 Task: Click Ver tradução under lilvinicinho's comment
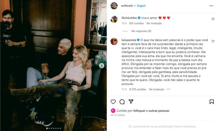[154, 23]
